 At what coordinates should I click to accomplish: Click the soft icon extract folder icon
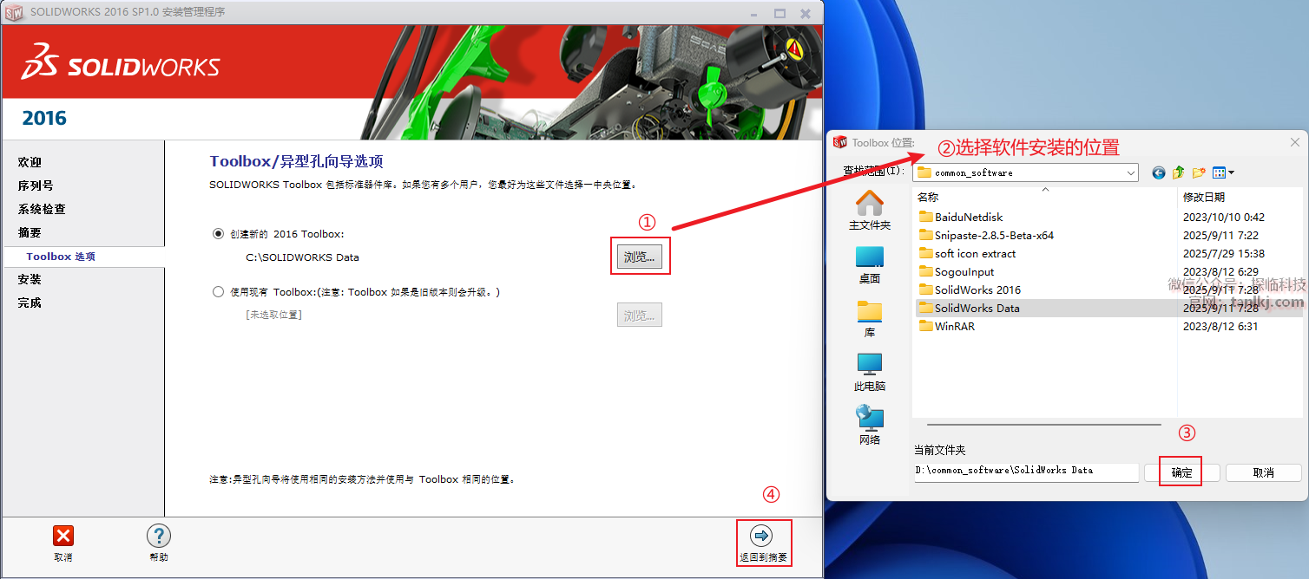click(x=925, y=253)
